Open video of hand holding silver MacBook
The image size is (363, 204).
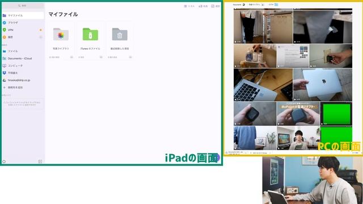[x=323, y=85]
